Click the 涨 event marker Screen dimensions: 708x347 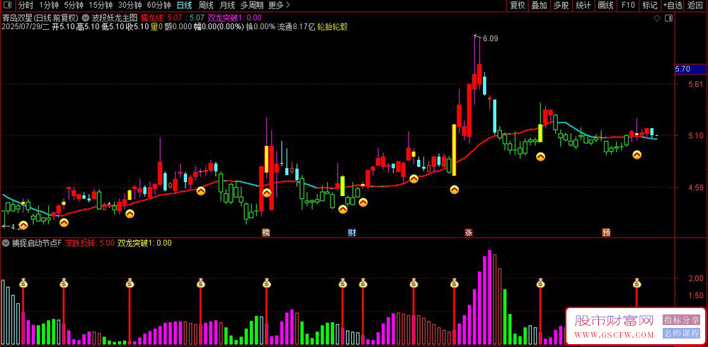coord(468,233)
